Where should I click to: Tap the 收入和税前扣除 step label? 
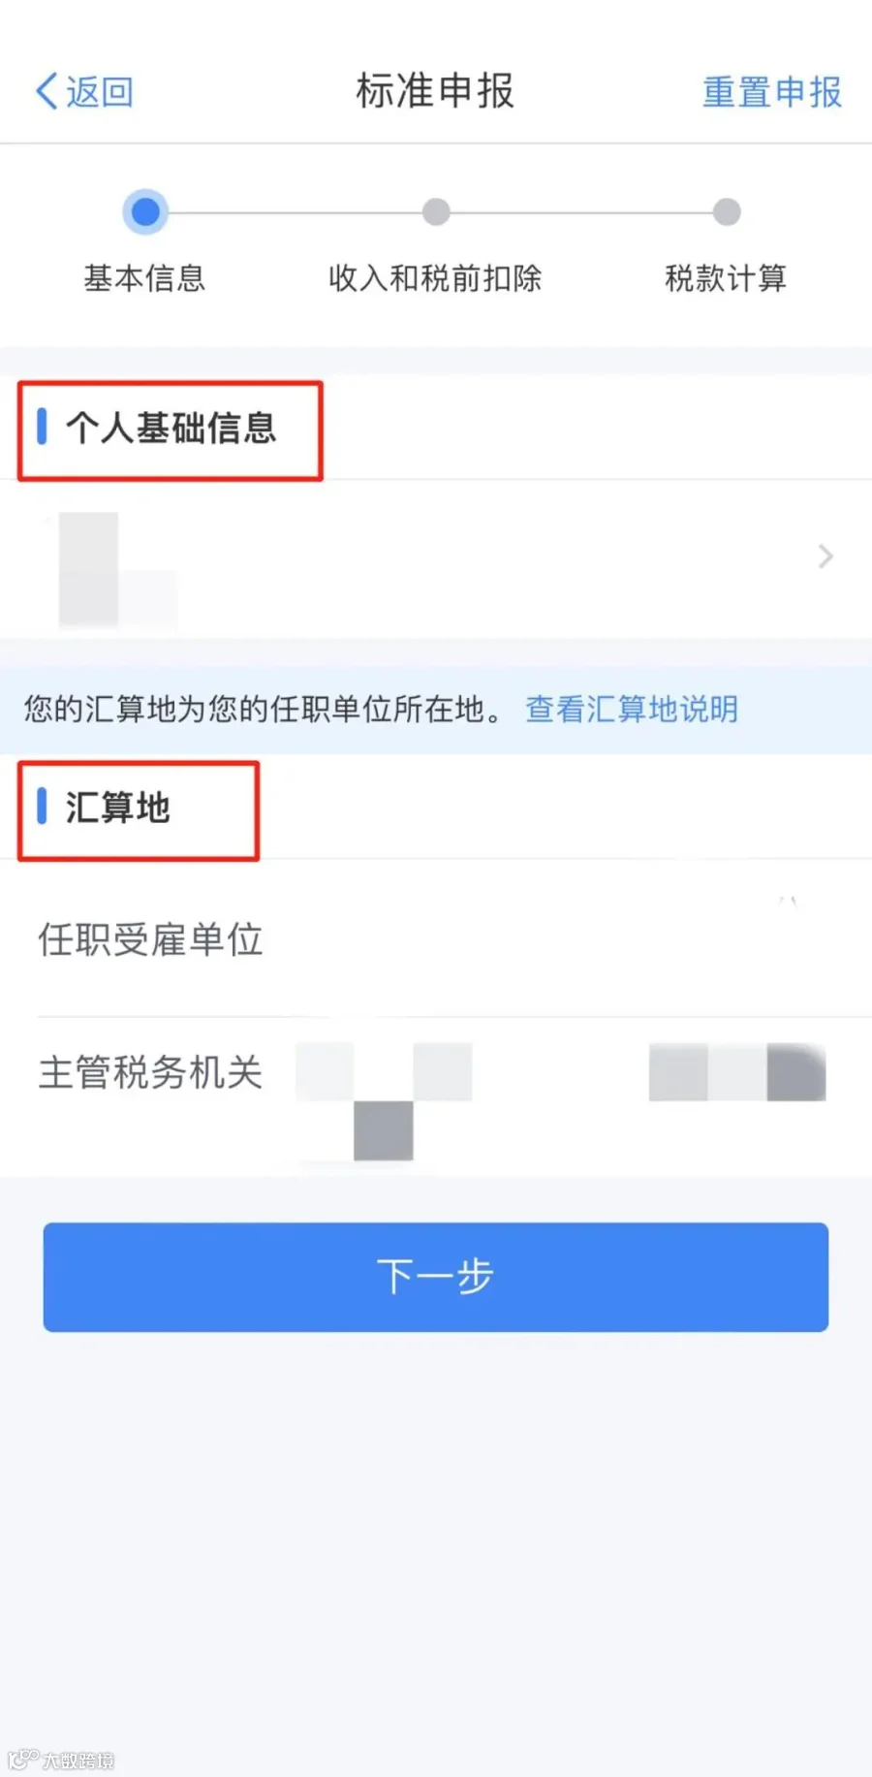435,278
